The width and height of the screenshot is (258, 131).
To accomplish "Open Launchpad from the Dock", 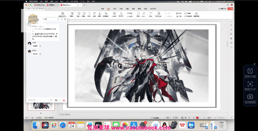I will 54,125.
